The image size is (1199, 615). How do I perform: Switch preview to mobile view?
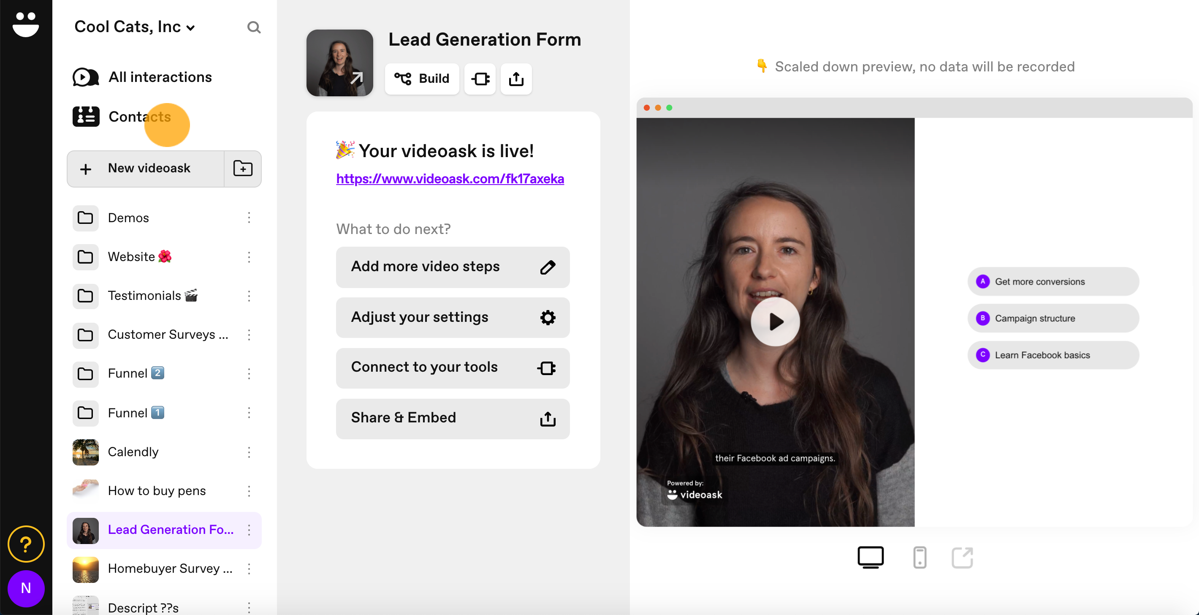tap(920, 557)
